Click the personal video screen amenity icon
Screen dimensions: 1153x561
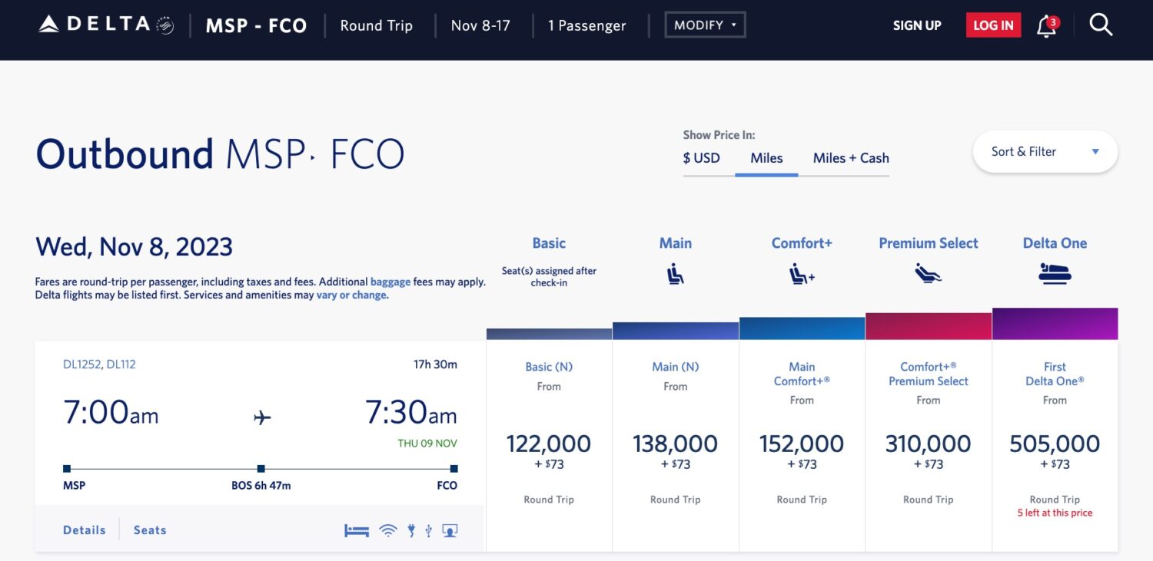coord(450,530)
